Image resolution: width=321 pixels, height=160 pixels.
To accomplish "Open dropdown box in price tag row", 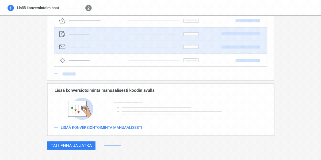I will (x=191, y=60).
